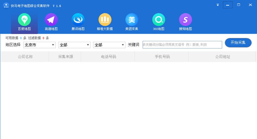
Task: Click the 手机号码 column header
Action: click(x=162, y=57)
